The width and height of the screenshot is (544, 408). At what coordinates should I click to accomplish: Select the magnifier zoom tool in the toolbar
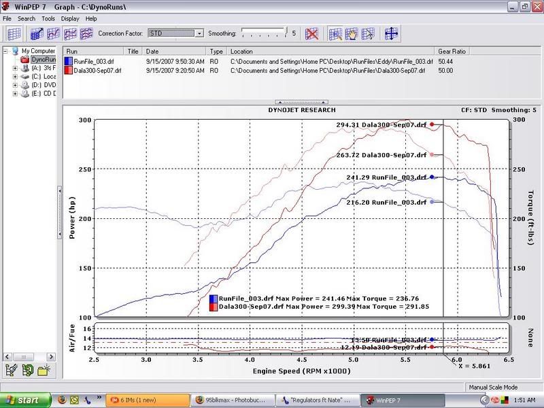tap(335, 33)
